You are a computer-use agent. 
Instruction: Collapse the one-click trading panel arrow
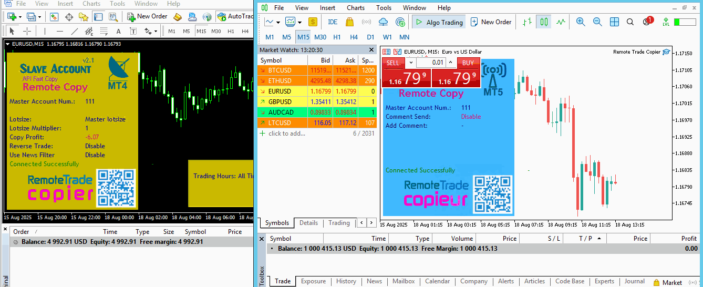(410, 63)
